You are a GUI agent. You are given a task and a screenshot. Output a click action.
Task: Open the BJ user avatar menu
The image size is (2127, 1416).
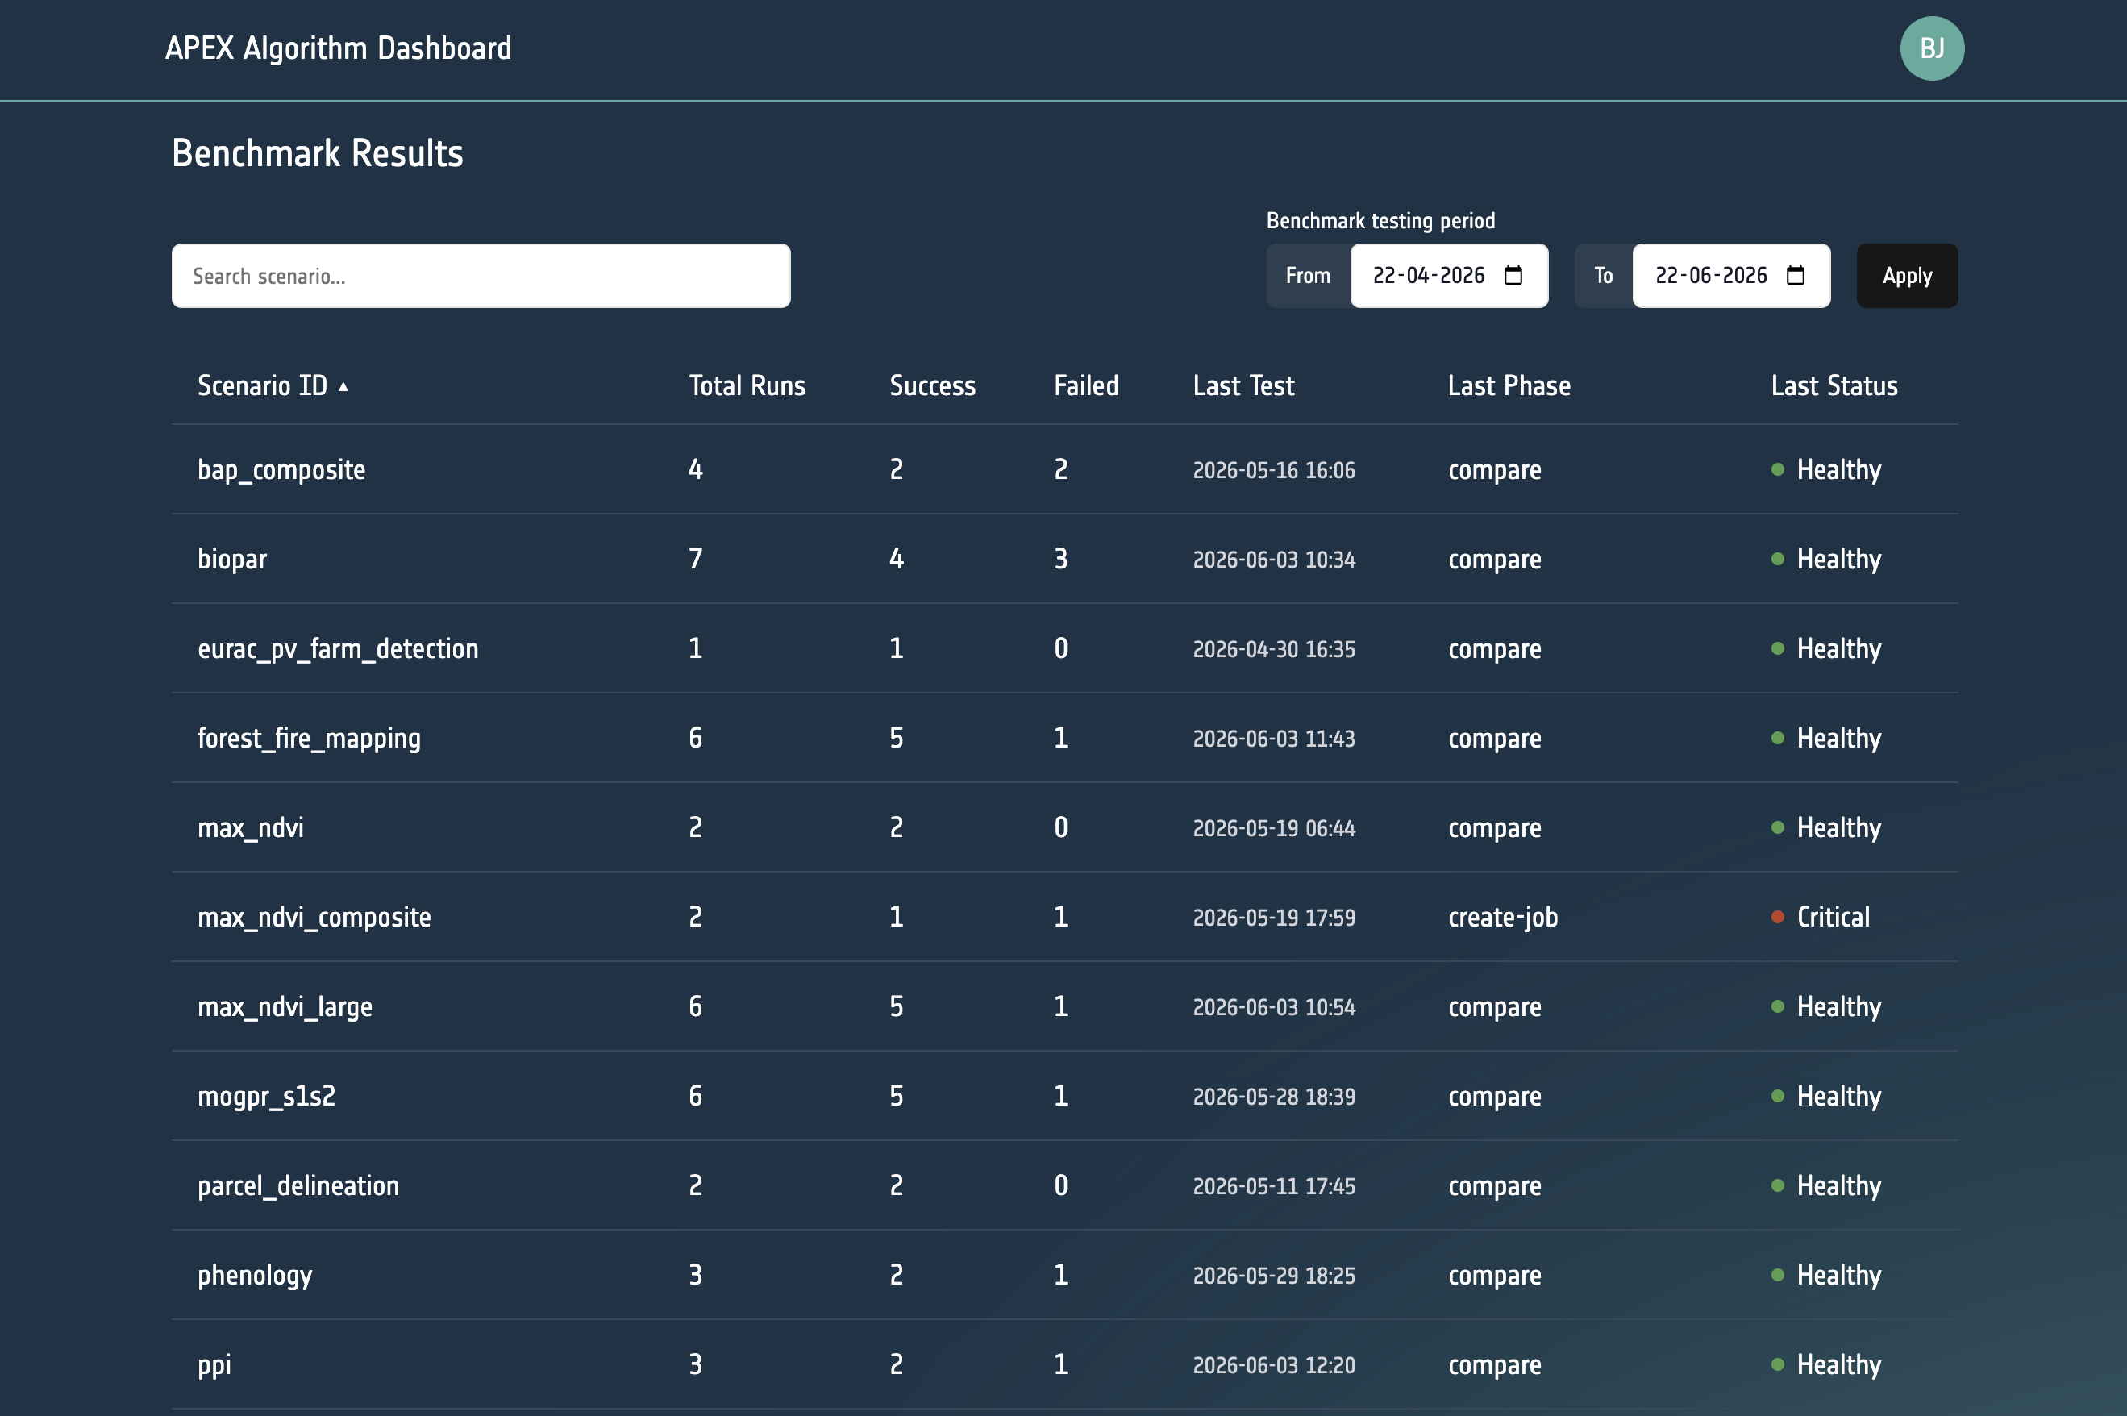[1931, 48]
